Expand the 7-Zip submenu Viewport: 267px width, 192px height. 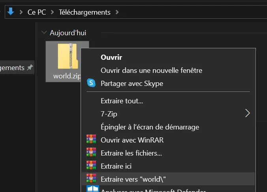tap(248, 114)
